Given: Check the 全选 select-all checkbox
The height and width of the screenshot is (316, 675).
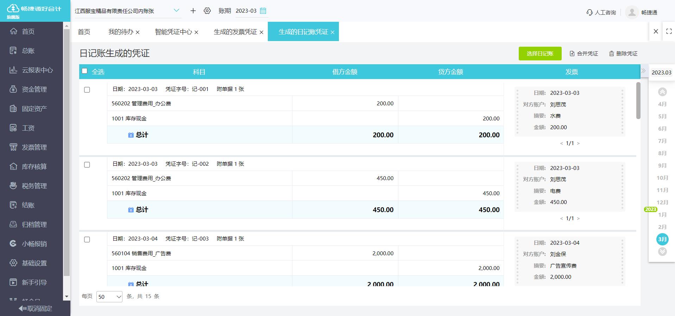Looking at the screenshot, I should pos(84,71).
